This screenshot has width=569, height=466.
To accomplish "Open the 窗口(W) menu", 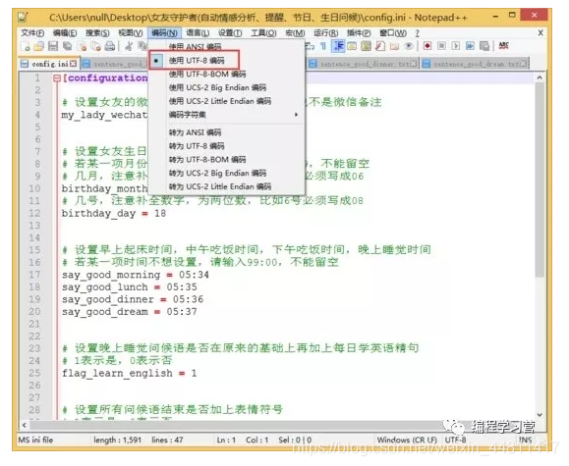I will point(393,33).
